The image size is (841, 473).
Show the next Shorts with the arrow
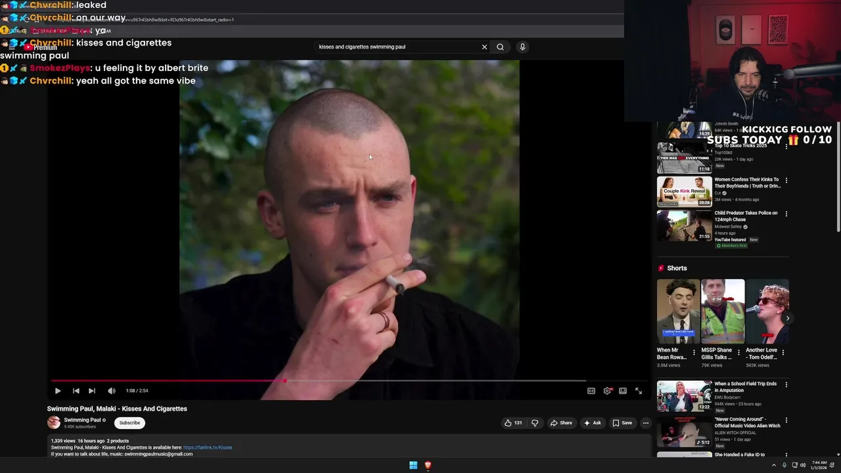click(x=787, y=319)
